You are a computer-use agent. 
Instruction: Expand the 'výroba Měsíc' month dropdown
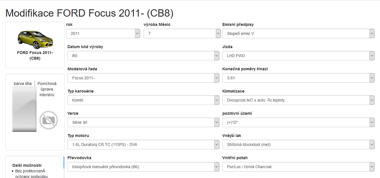pos(182,34)
